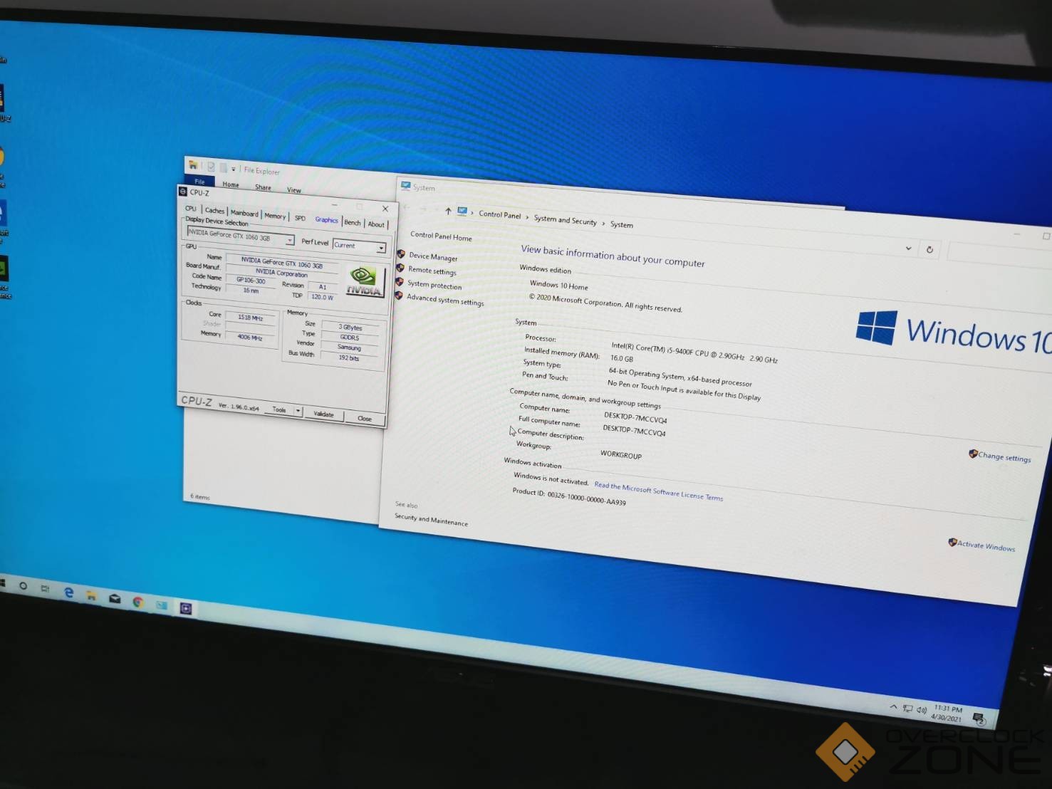The image size is (1052, 789).
Task: Click System and Security in the breadcrumb
Action: click(x=565, y=220)
